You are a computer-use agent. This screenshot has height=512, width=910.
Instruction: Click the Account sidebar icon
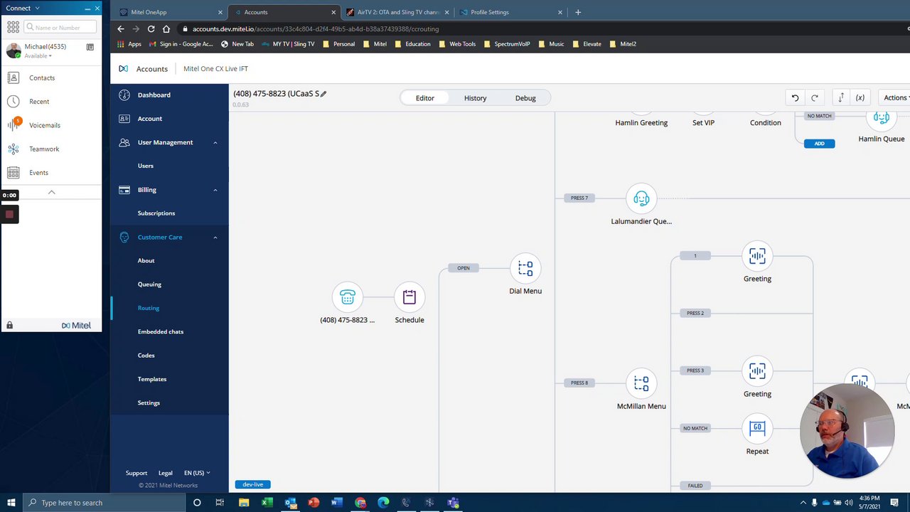(x=124, y=119)
